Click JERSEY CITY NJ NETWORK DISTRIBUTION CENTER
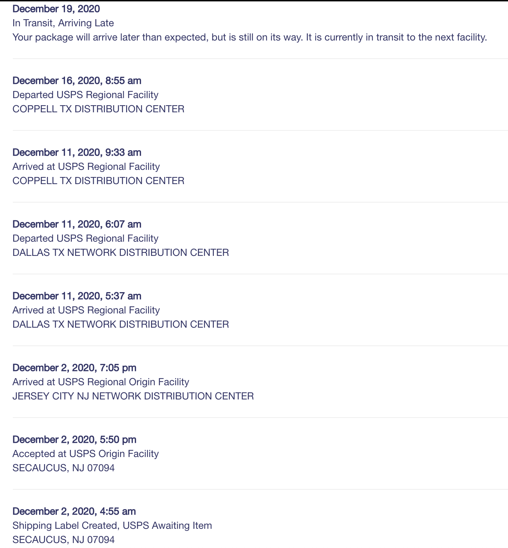This screenshot has width=508, height=548. pyautogui.click(x=133, y=396)
